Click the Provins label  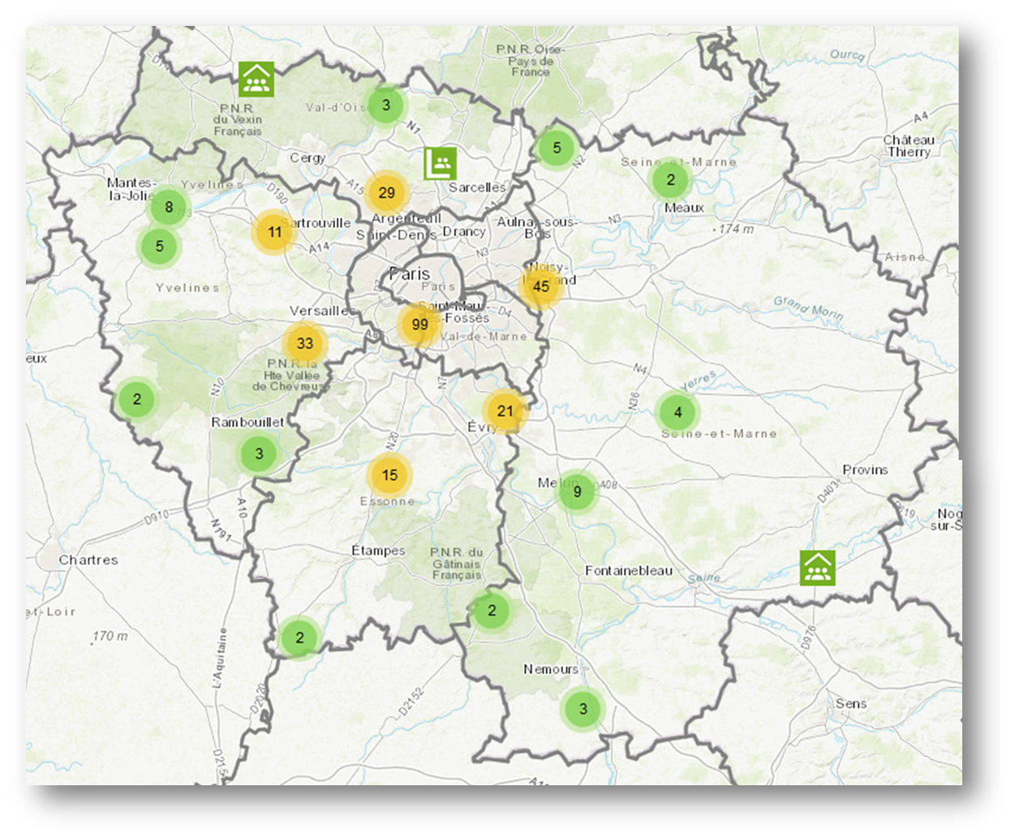coord(865,470)
